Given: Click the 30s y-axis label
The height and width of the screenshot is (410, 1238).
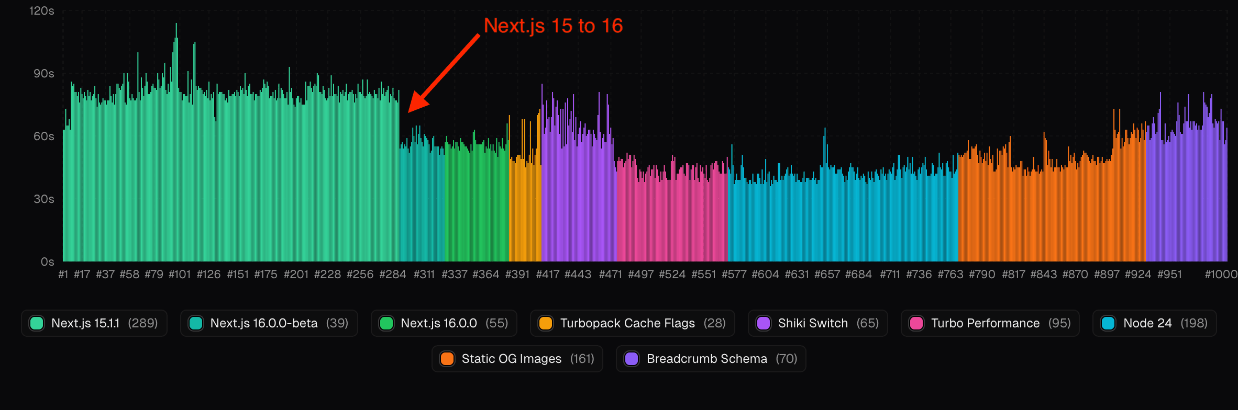Looking at the screenshot, I should click(x=44, y=199).
